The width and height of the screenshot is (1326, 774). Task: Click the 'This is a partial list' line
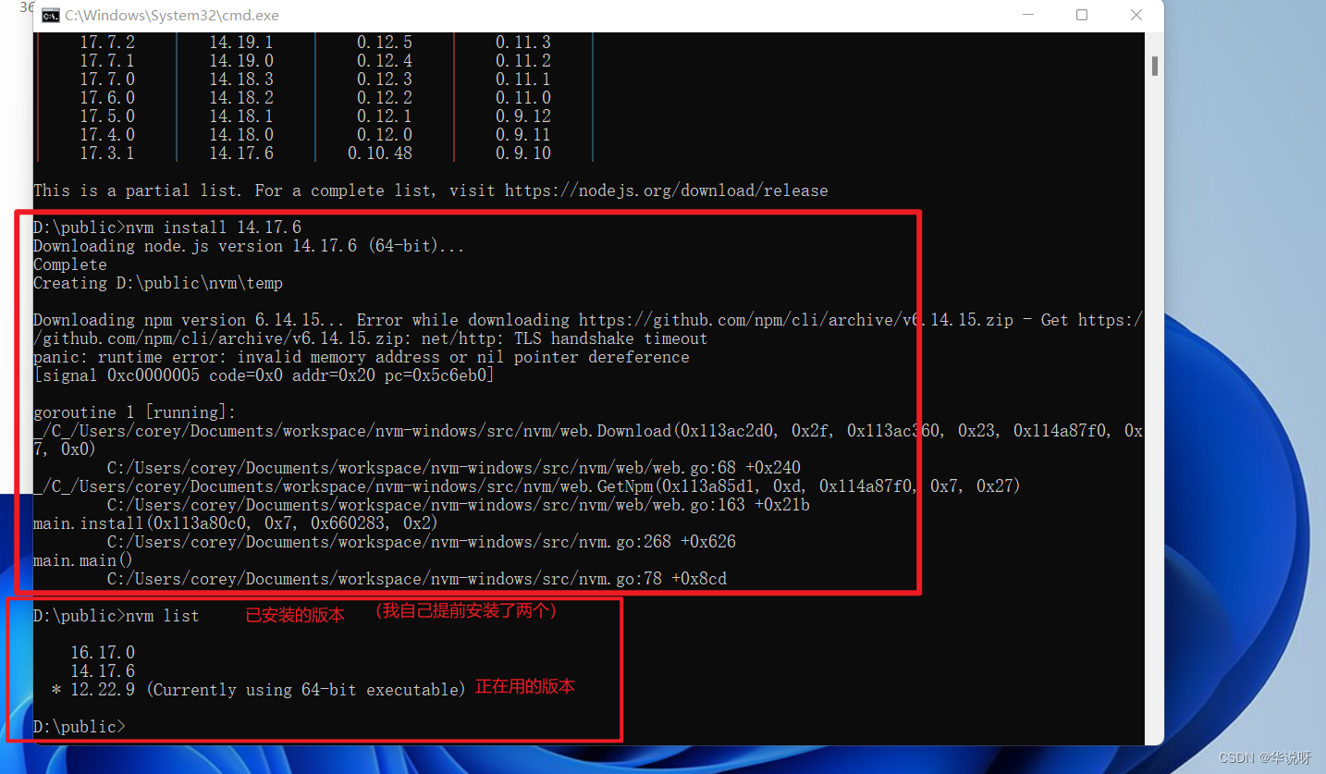(431, 190)
